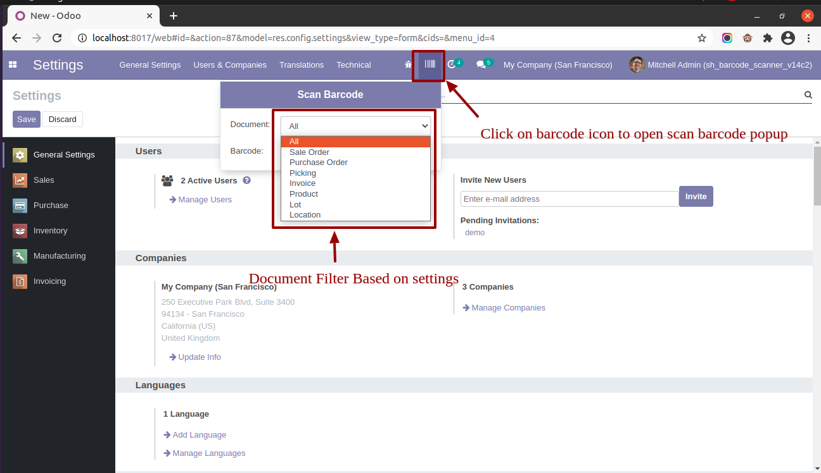Click the browser address bar URL
The image size is (821, 473).
293,38
